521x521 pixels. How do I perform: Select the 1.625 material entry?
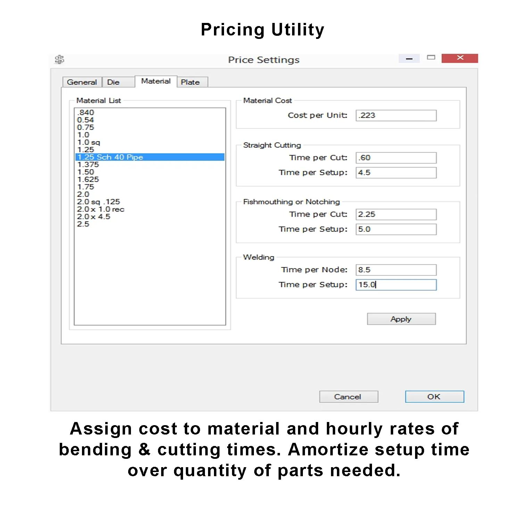tap(88, 179)
